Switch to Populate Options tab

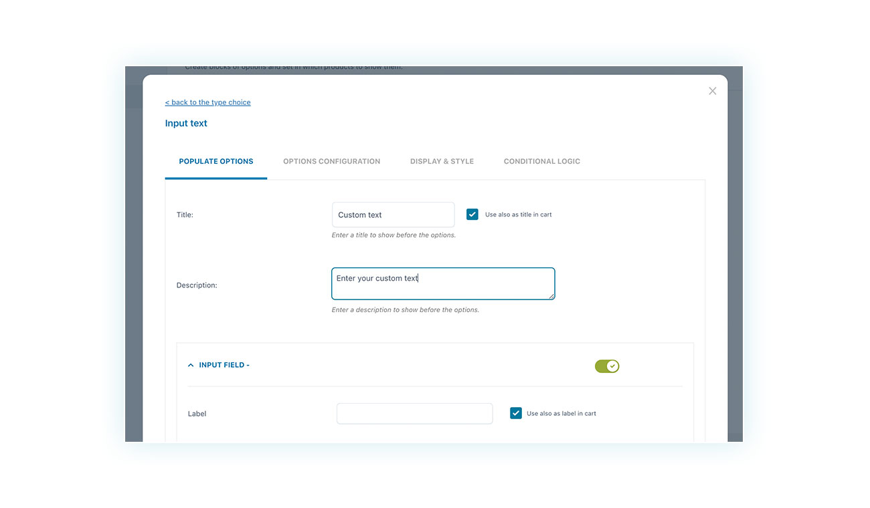click(216, 161)
